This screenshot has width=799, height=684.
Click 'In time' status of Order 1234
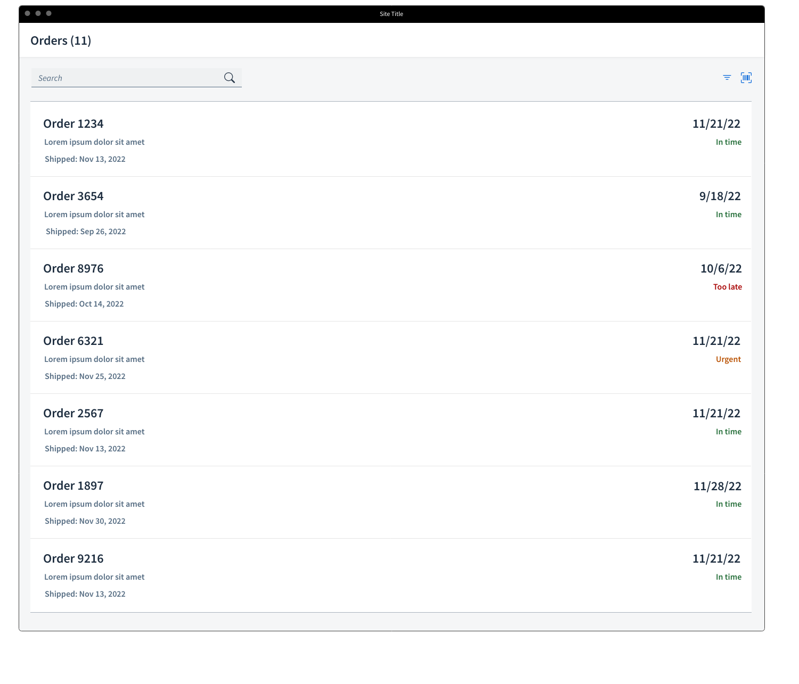click(x=729, y=142)
